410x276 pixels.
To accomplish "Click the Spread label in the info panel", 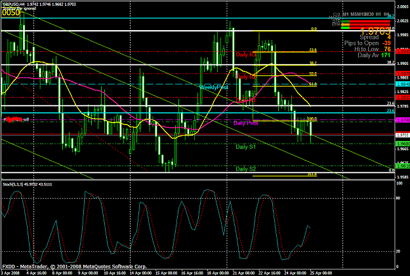I will pos(369,37).
